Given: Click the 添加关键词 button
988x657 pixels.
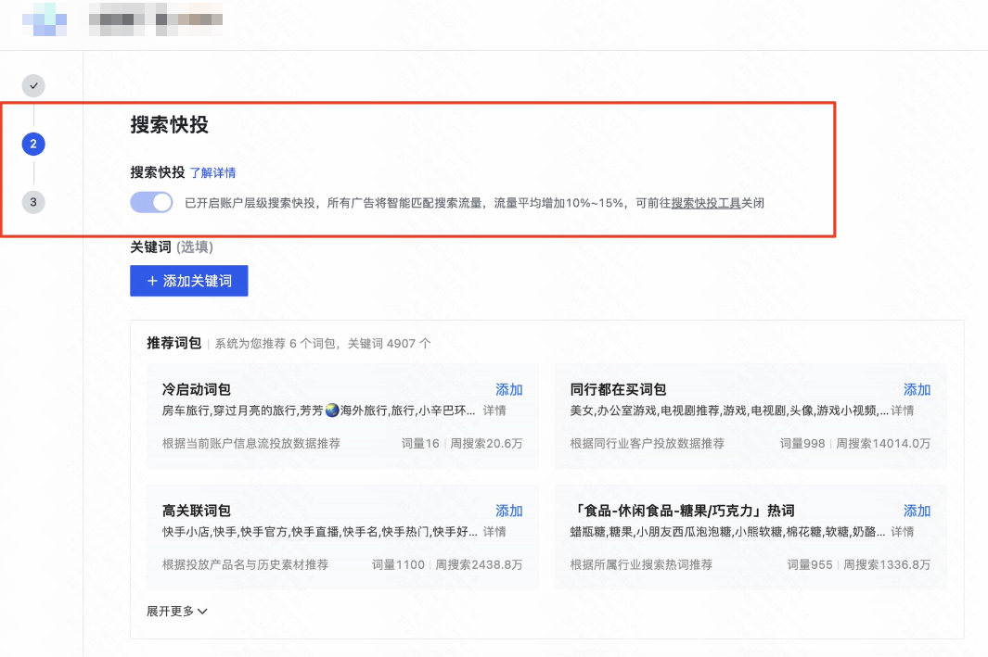Looking at the screenshot, I should tap(188, 280).
